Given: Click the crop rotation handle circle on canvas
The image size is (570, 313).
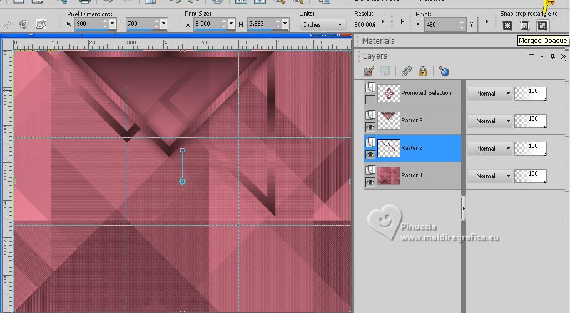Looking at the screenshot, I should click(x=183, y=181).
